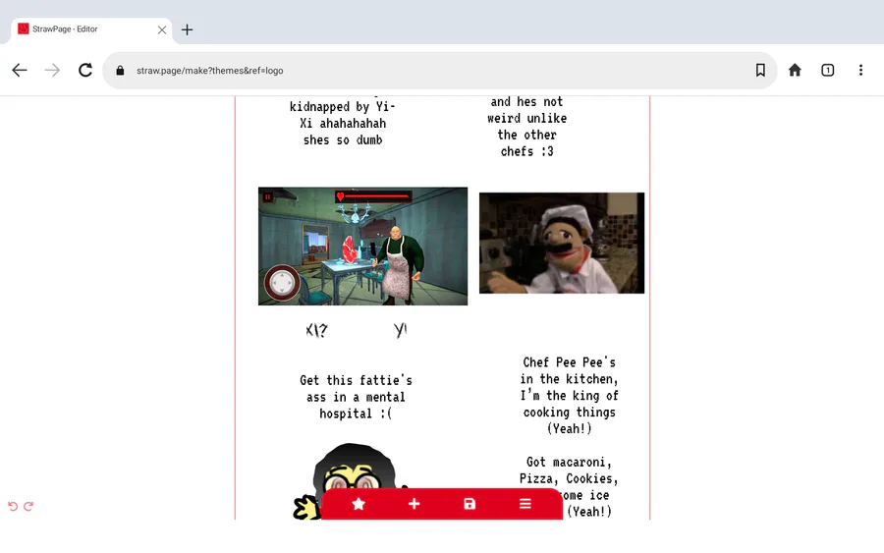Open a new browser tab
The image size is (884, 553).
[x=188, y=29]
